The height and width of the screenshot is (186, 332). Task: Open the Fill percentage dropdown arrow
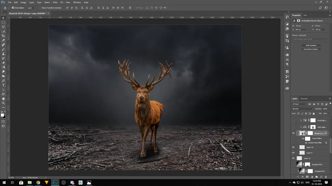pyautogui.click(x=330, y=113)
